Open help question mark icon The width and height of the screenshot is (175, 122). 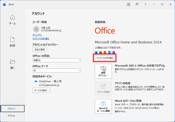[x=145, y=4]
